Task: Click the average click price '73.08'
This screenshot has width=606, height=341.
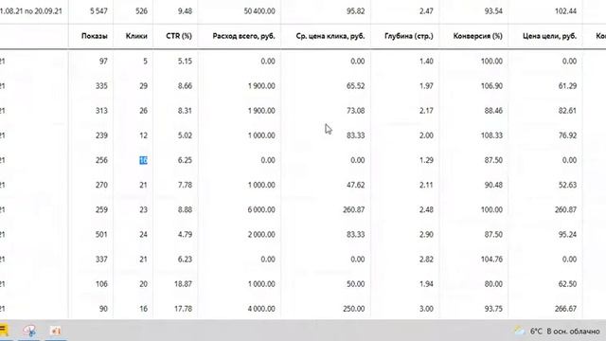Action: pyautogui.click(x=356, y=111)
